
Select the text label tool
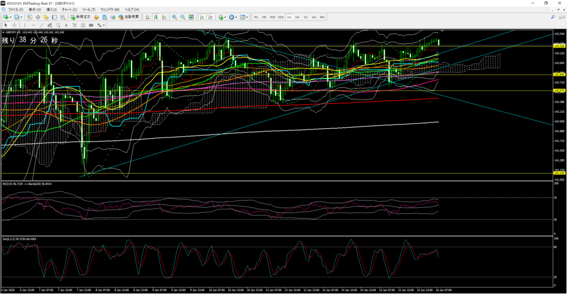[x=75, y=25]
